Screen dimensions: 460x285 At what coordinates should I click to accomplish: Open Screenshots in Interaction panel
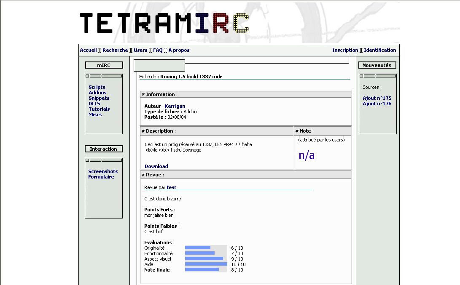tap(103, 171)
